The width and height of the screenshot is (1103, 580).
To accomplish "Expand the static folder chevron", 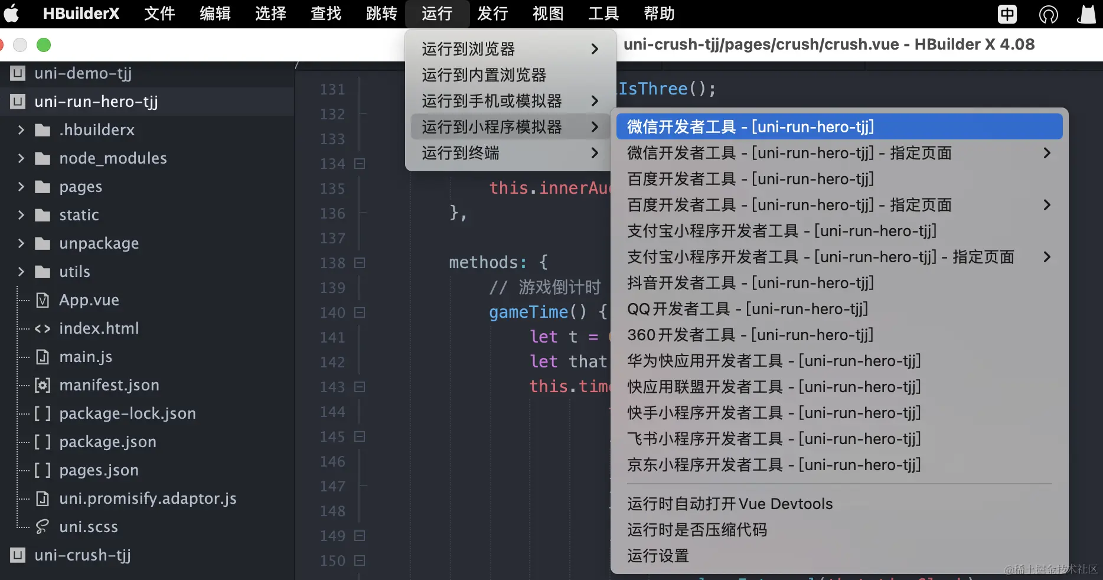I will click(x=21, y=215).
